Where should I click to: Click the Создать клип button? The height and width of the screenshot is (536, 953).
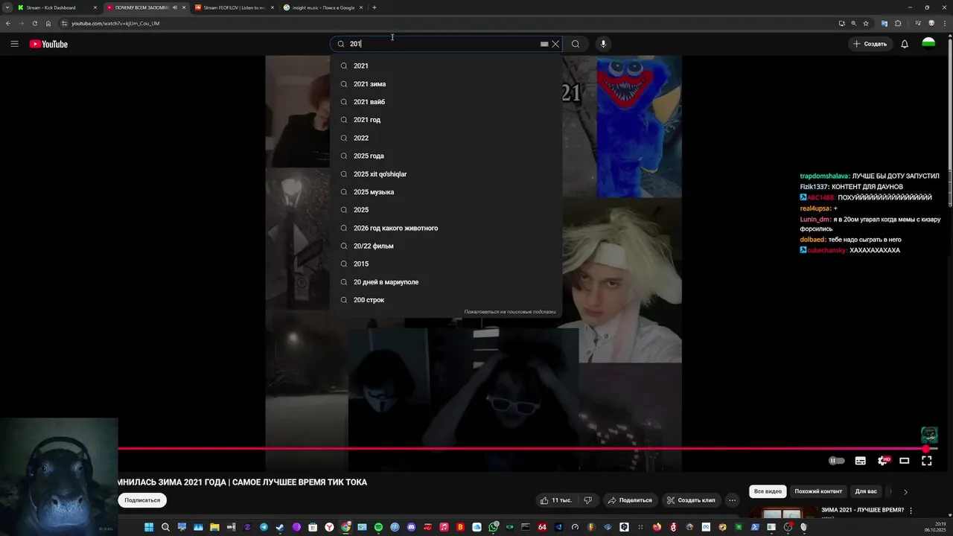(691, 500)
